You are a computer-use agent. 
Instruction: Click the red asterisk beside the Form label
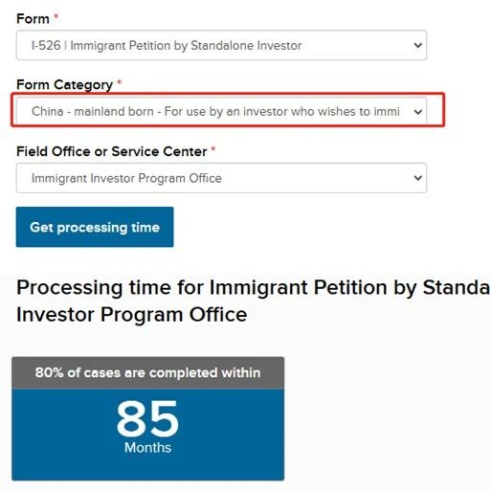[x=56, y=16]
